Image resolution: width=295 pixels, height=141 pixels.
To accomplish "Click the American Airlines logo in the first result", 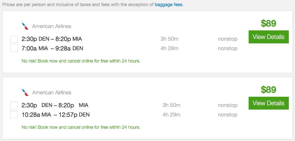I will tap(25, 26).
